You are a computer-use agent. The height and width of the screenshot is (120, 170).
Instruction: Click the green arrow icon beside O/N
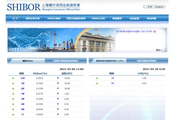13,78
